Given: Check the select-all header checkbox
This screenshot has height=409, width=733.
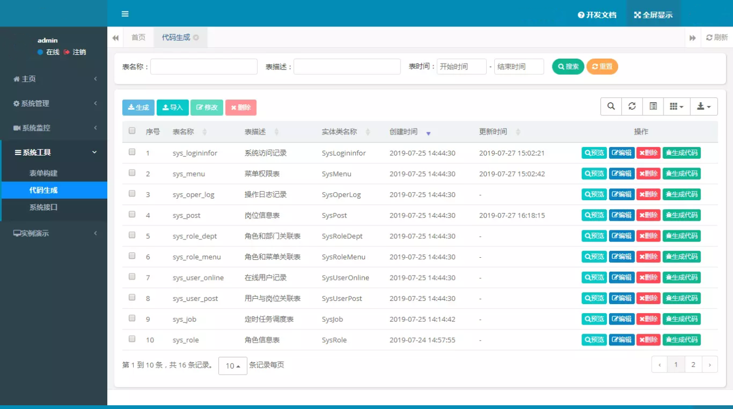Looking at the screenshot, I should 132,131.
